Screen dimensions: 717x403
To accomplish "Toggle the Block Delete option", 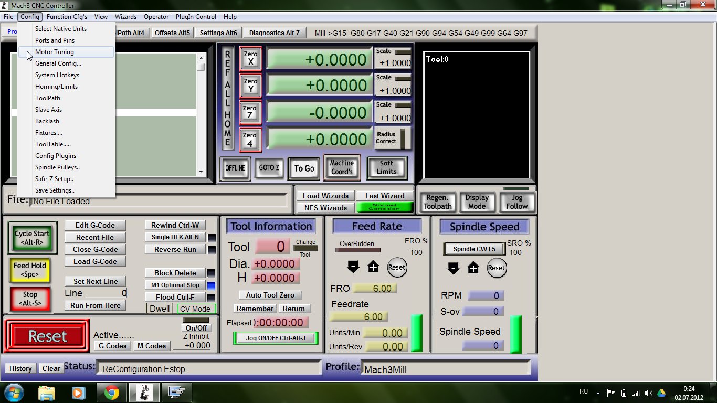I will (175, 273).
